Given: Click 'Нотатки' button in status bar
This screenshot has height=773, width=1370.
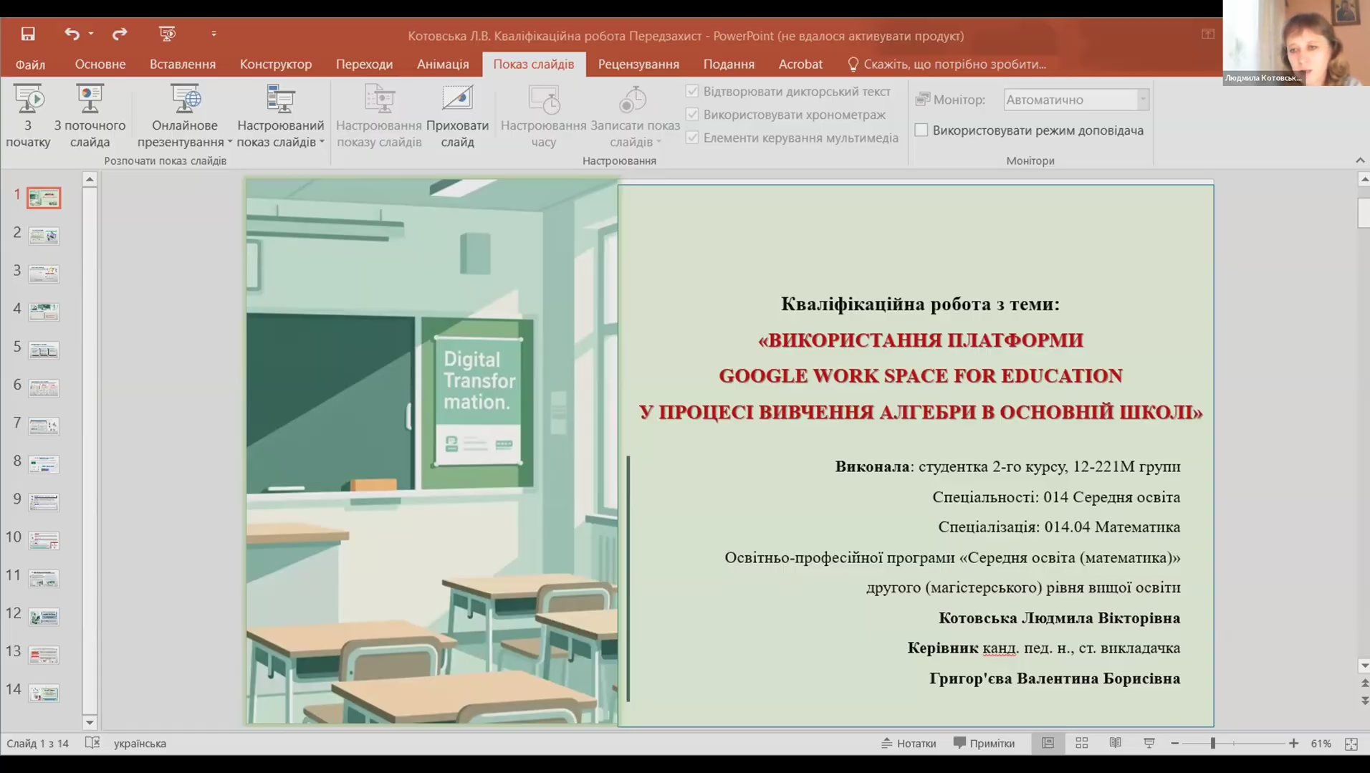Looking at the screenshot, I should (908, 744).
